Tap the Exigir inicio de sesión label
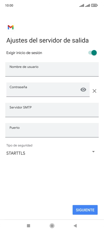This screenshot has width=104, height=232. click(24, 53)
